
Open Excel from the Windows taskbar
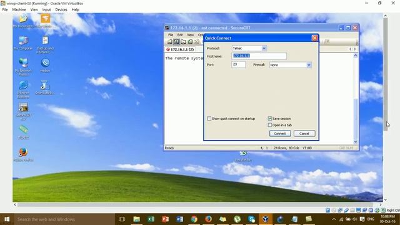pos(151,219)
